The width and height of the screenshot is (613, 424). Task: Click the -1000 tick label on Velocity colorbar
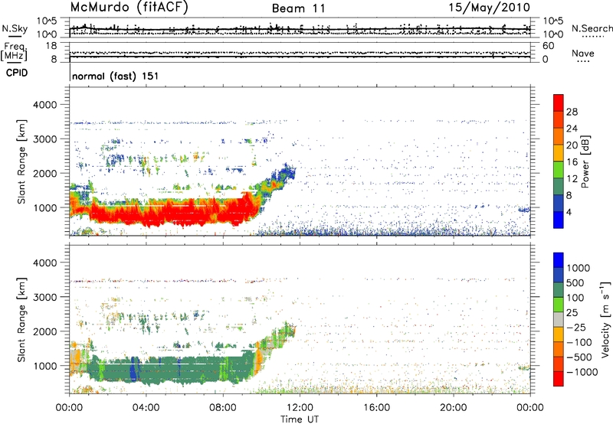tap(582, 372)
